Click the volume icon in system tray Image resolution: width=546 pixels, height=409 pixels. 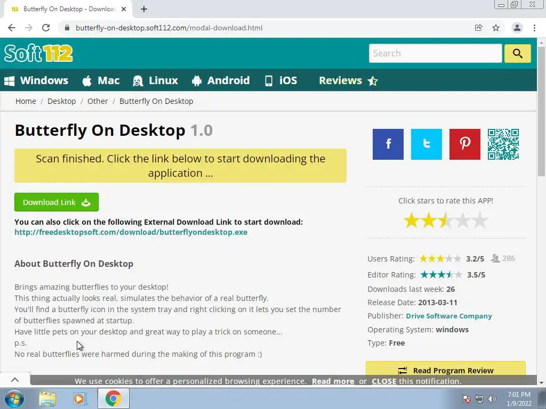coord(492,399)
